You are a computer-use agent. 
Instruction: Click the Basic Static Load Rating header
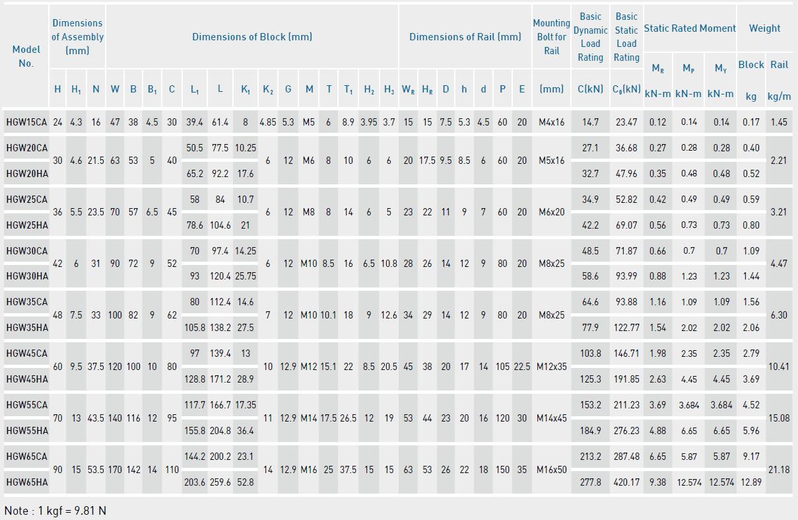click(x=626, y=37)
